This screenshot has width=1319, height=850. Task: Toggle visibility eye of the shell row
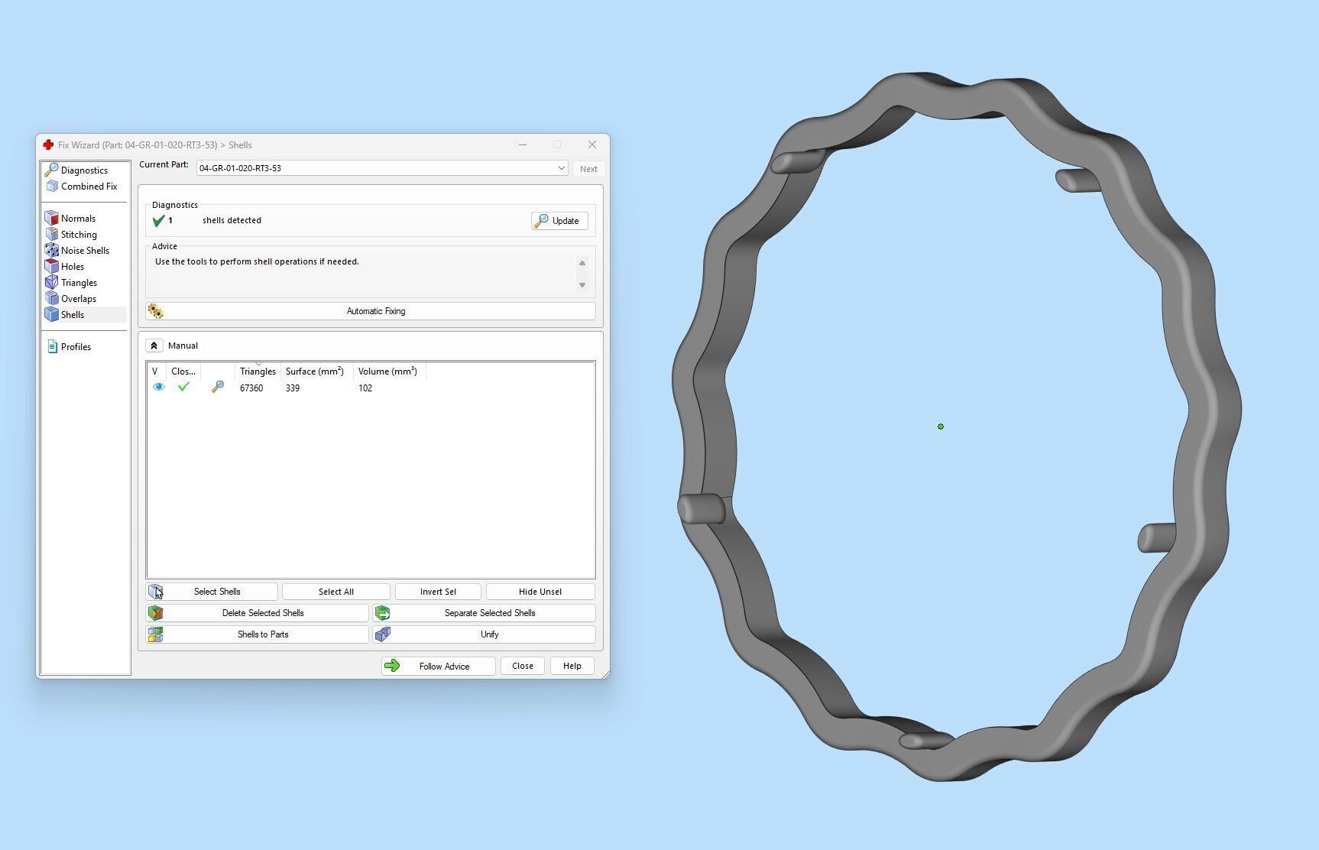[159, 388]
